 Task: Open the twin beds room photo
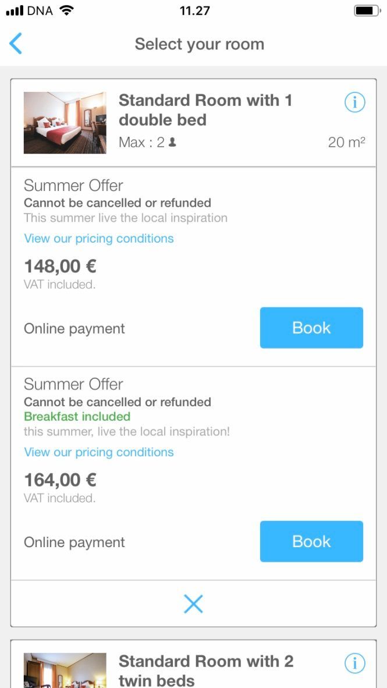[x=65, y=670]
